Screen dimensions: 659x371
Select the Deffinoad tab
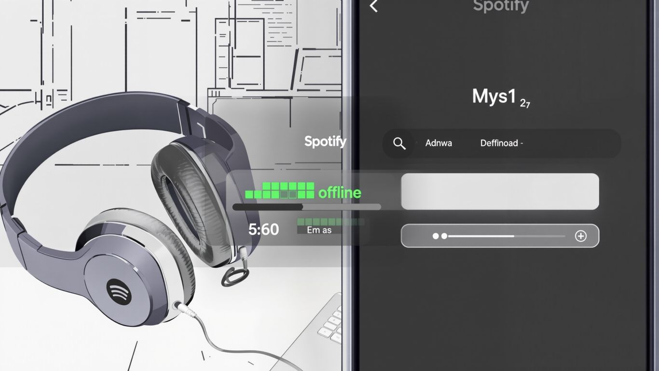point(502,143)
